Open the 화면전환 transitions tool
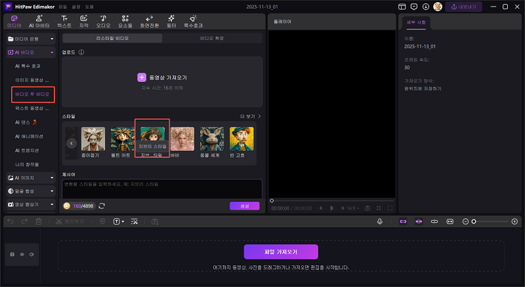 tap(150, 22)
